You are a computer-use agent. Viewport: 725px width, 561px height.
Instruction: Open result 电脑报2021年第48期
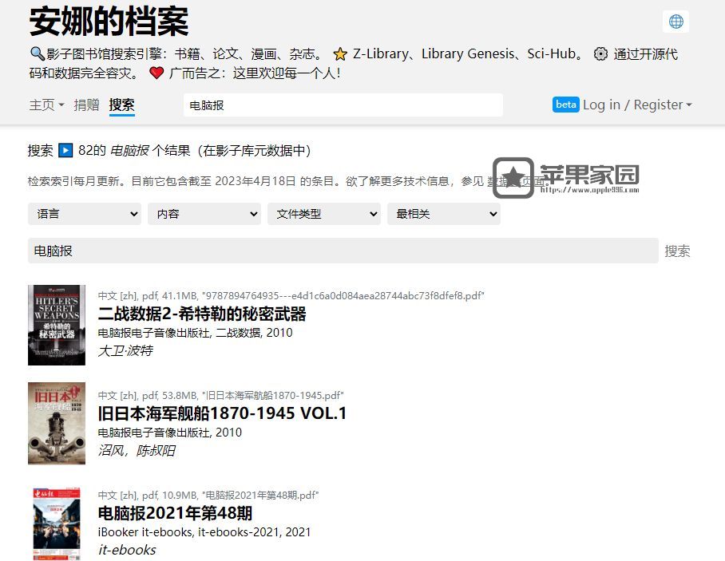(x=175, y=513)
